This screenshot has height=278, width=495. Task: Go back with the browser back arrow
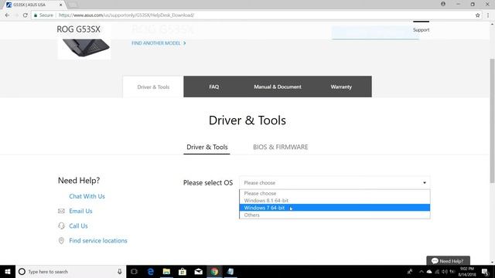(7, 15)
